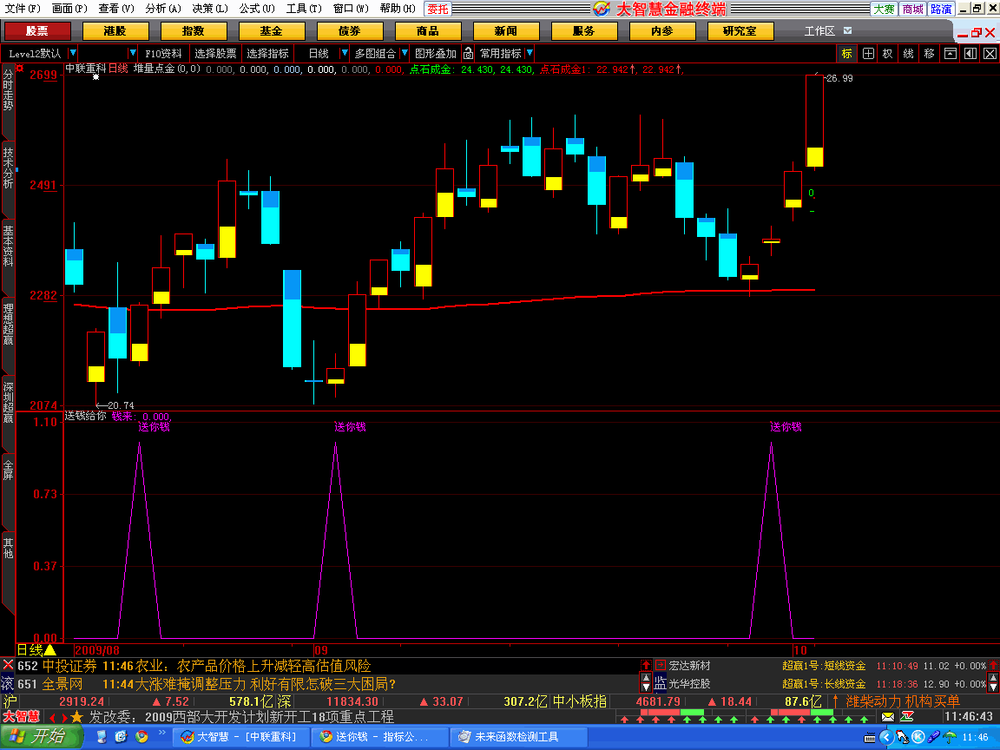Click the window layout icon in toolbar
Image resolution: width=1000 pixels, height=750 pixels.
[x=951, y=54]
